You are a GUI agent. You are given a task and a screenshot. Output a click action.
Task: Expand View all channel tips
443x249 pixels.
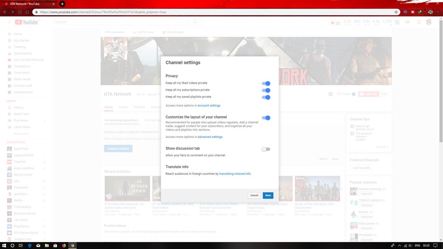382,147
